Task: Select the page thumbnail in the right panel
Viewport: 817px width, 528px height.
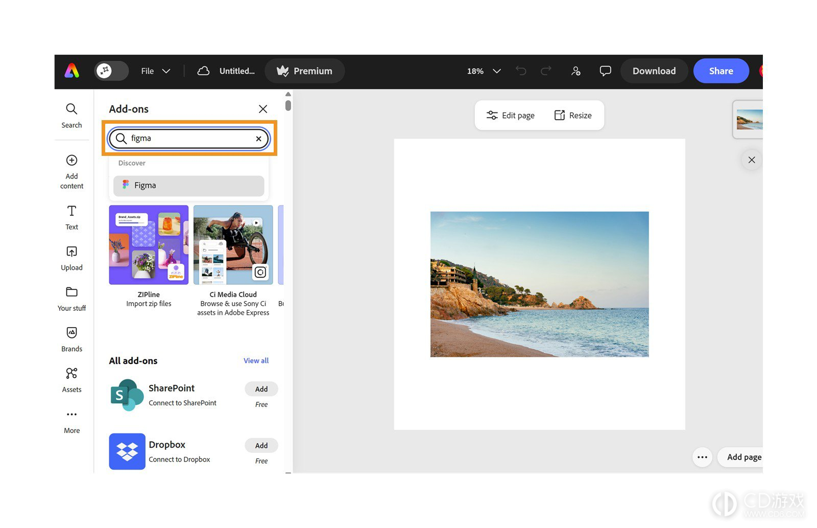Action: (749, 120)
